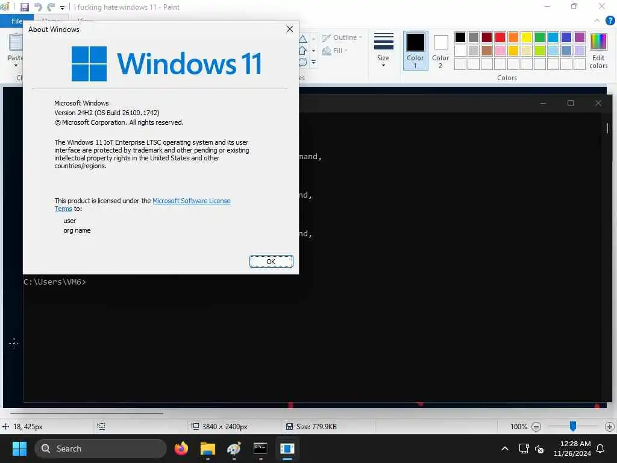Open File Explorer from the taskbar

click(x=207, y=449)
